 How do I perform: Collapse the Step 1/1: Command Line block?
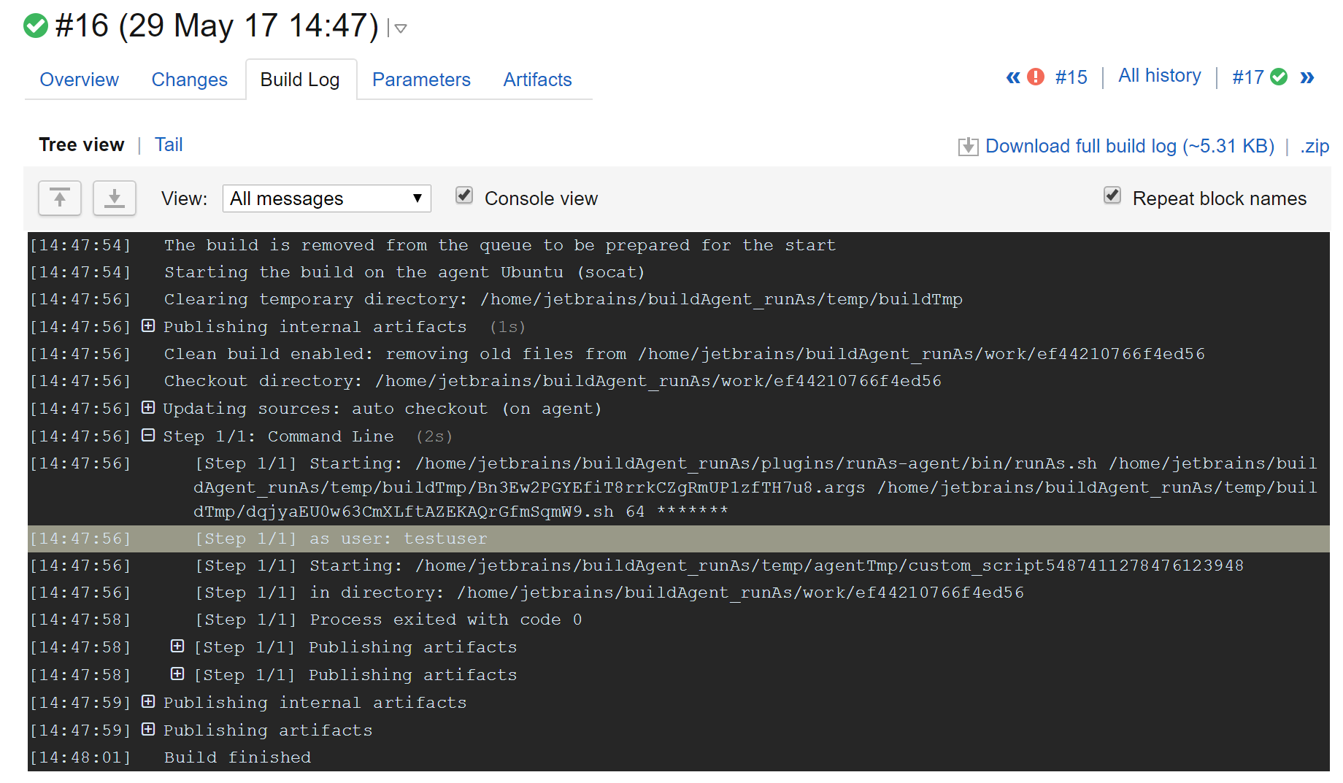pos(148,436)
